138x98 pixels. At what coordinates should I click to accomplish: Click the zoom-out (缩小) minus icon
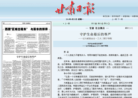pos(102,24)
